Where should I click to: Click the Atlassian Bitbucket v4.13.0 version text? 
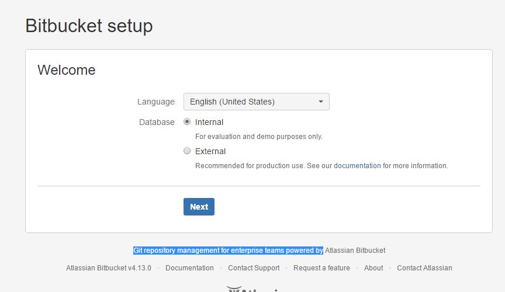click(x=109, y=268)
